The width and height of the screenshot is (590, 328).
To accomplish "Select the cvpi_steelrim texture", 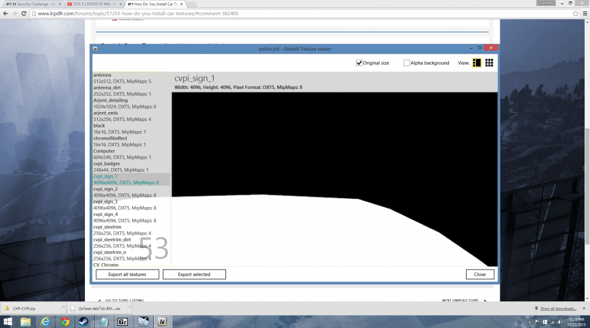I will [132, 230].
